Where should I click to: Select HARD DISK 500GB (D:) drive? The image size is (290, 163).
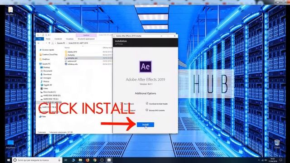click(x=52, y=96)
